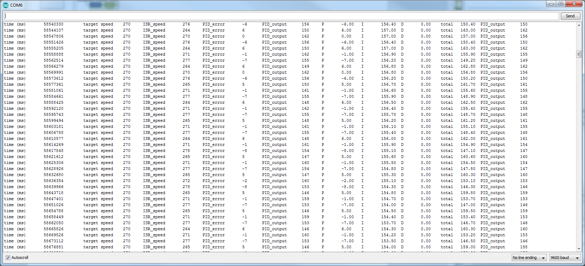585x266 pixels.
Task: Click the timestamp 58603181
Action: point(54,126)
